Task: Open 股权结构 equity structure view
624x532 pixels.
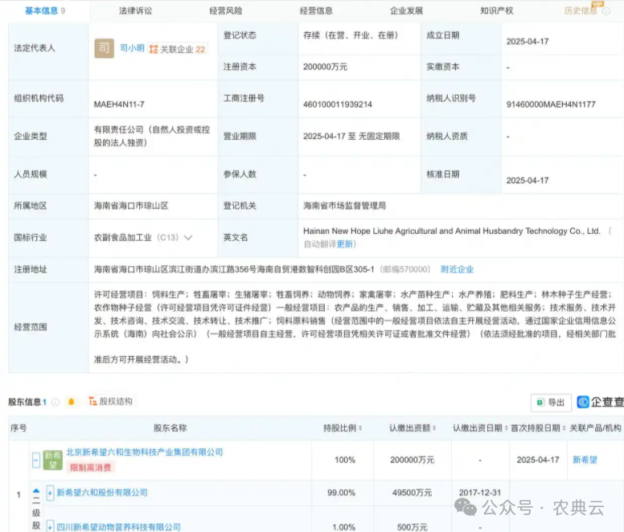Action: [x=110, y=401]
